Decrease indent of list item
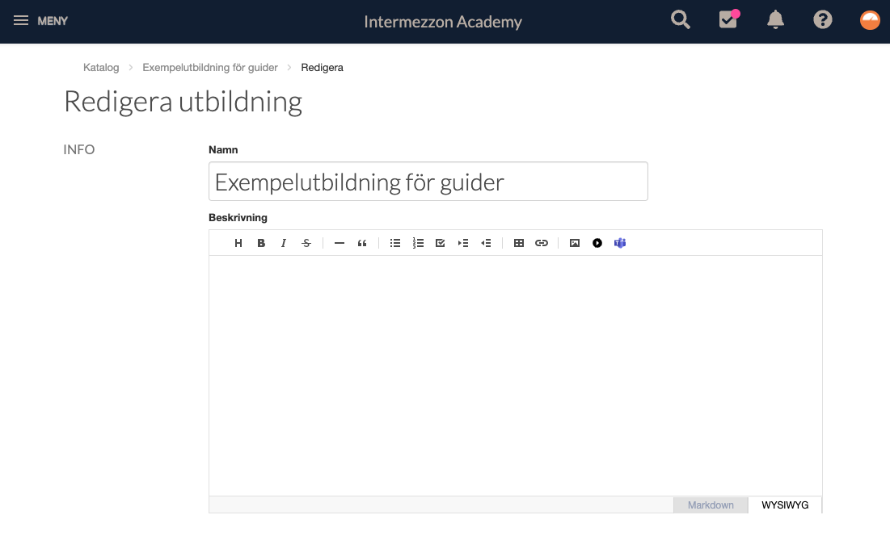890x536 pixels. (486, 243)
